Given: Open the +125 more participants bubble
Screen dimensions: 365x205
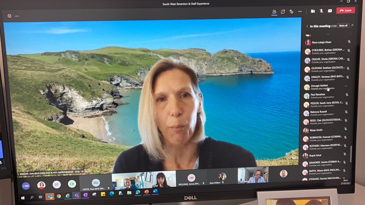Looking at the screenshot, I should [26, 186].
